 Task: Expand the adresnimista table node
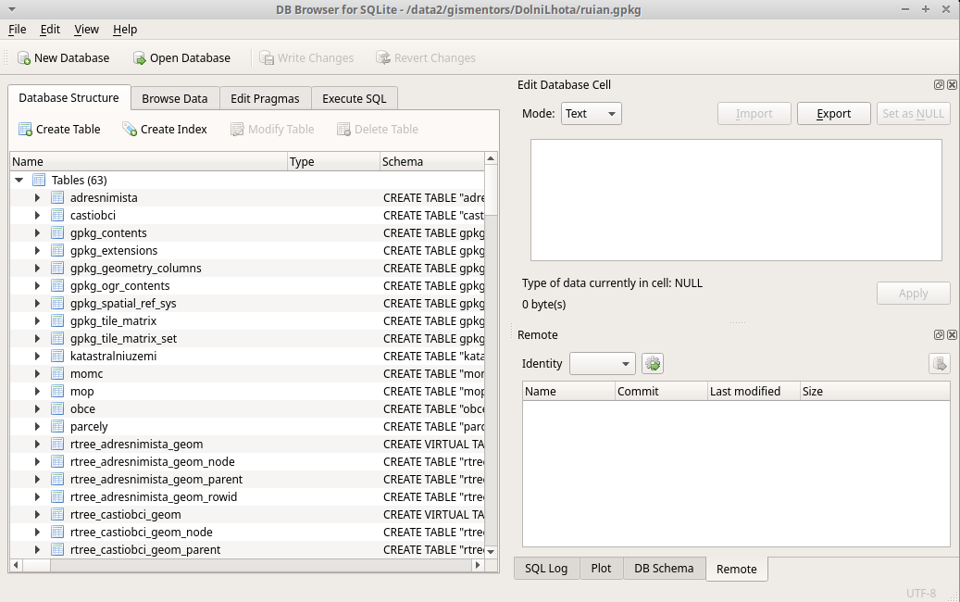37,198
